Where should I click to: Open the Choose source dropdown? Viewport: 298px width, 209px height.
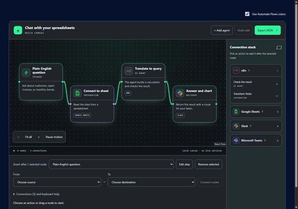pyautogui.click(x=57, y=182)
